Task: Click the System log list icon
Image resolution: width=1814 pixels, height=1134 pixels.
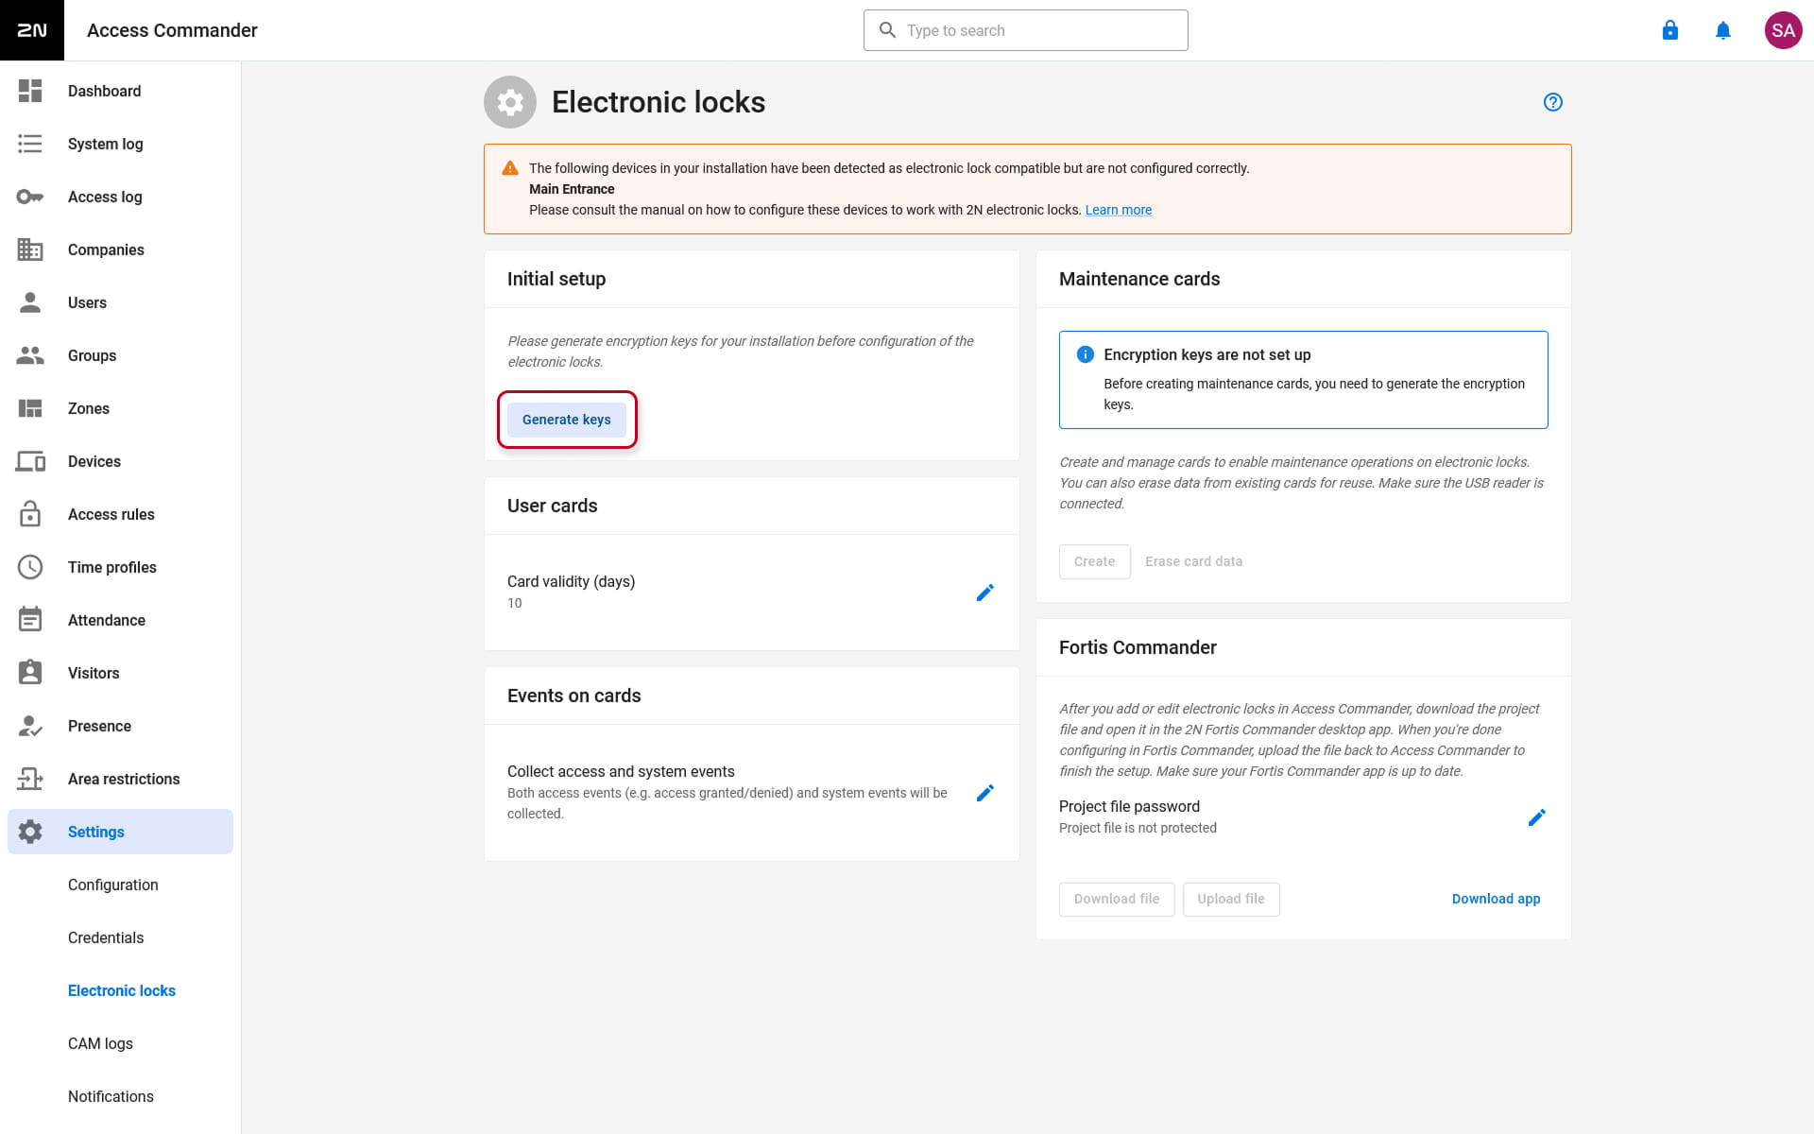Action: 30,144
